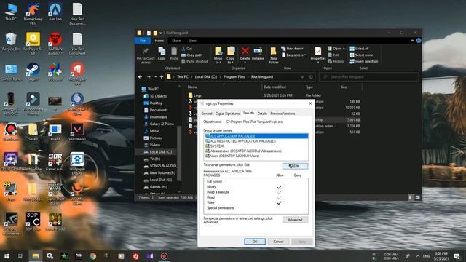Open recent locations dropdown beside forward arrow

click(x=155, y=77)
